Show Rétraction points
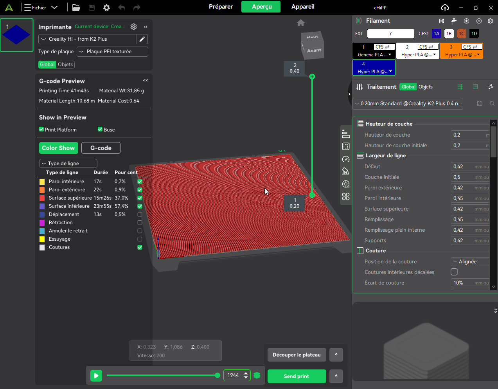The width and height of the screenshot is (498, 389). (140, 223)
